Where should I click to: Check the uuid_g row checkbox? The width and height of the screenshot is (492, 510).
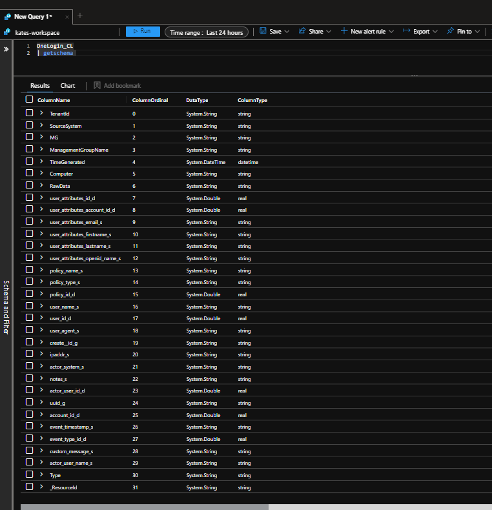click(29, 402)
